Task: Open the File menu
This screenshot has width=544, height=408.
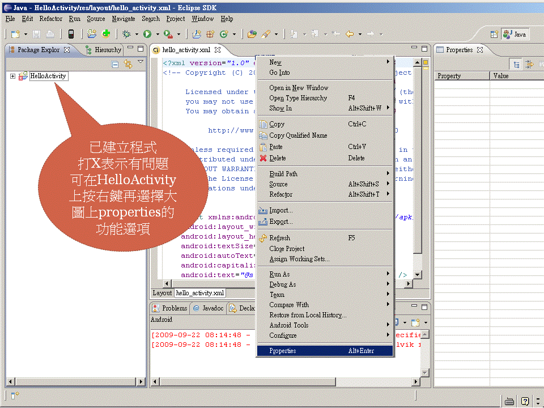Action: click(10, 19)
